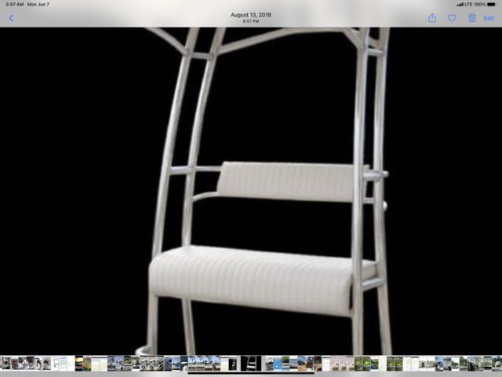Image resolution: width=502 pixels, height=377 pixels.
Task: Tap the main chair photo
Action: click(251, 191)
